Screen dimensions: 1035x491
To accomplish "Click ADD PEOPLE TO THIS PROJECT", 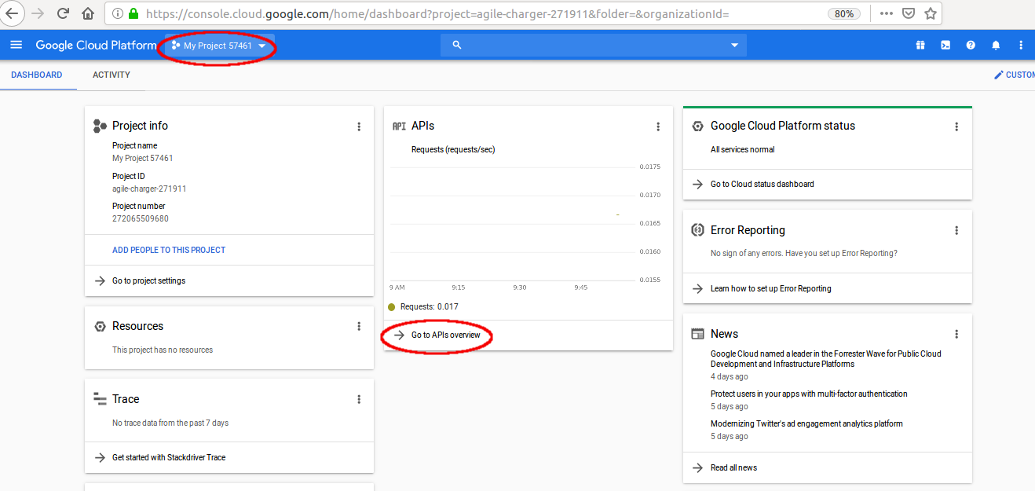I will [169, 250].
